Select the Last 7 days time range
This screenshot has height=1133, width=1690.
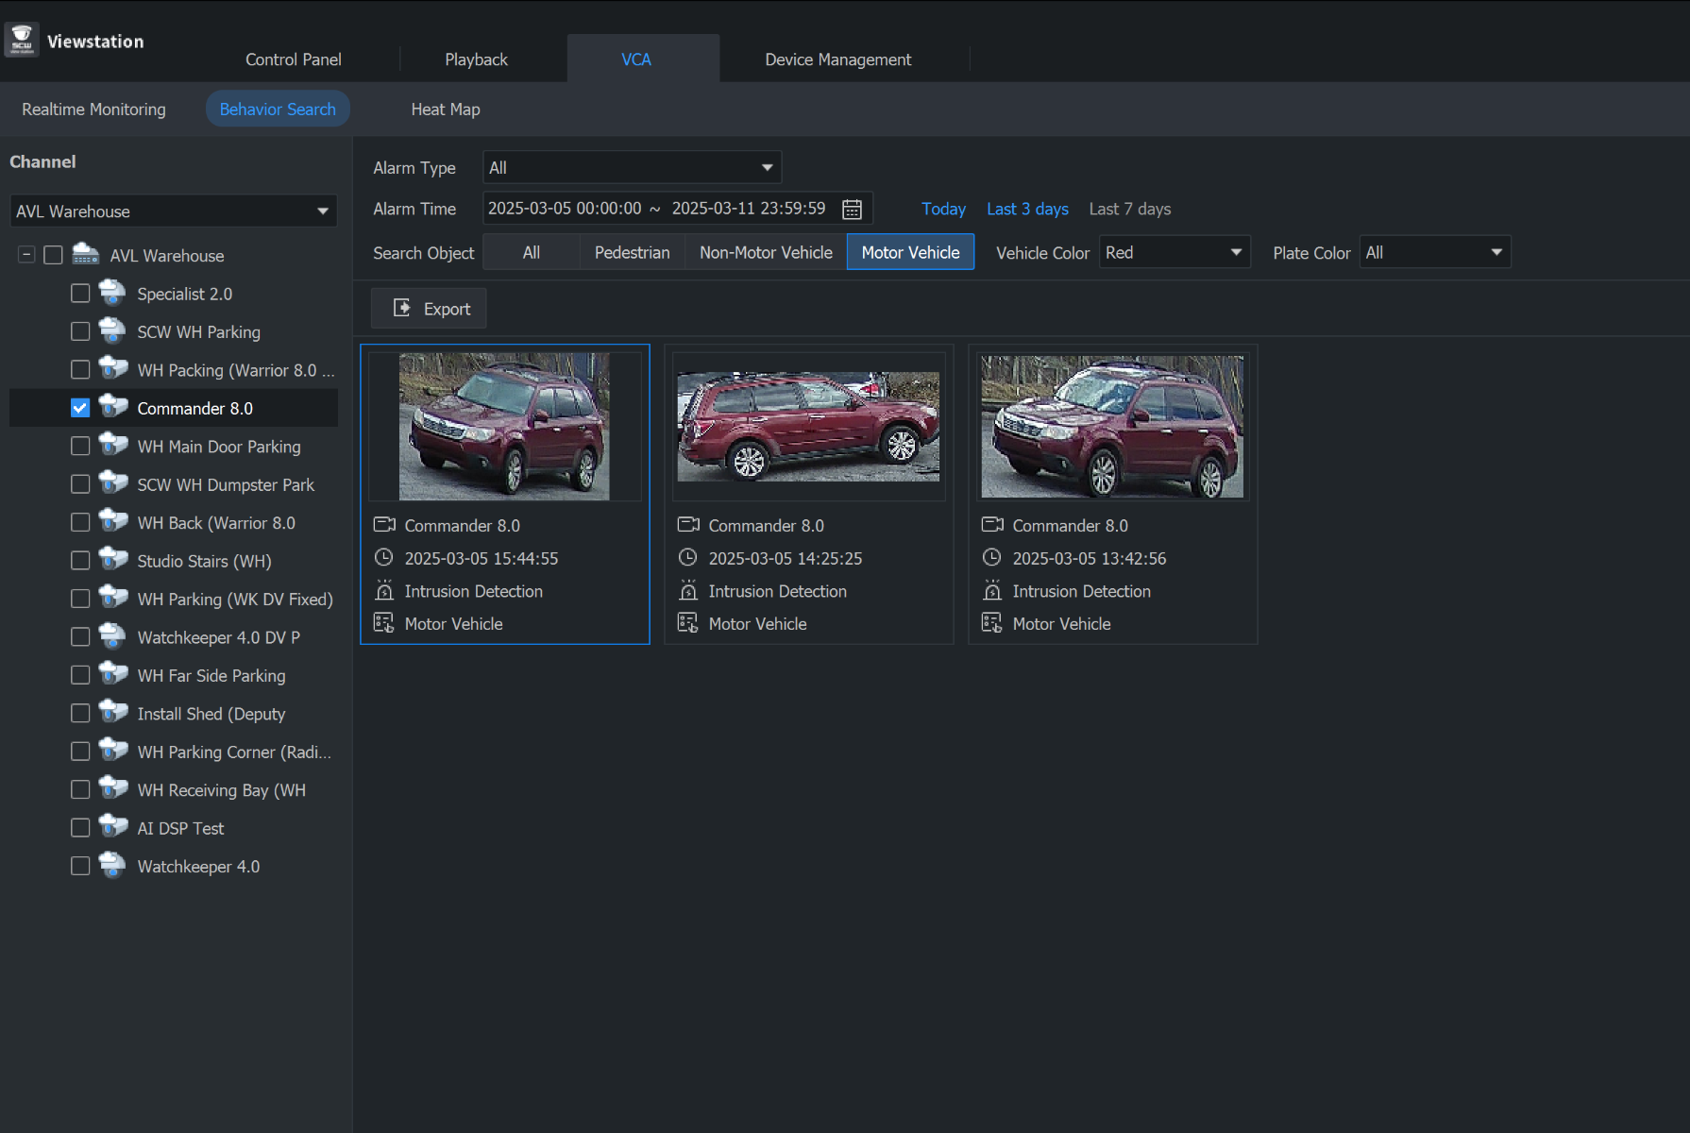tap(1129, 209)
